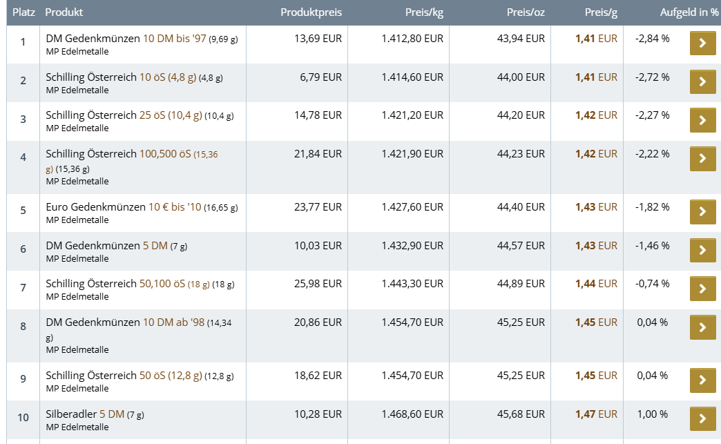Image resolution: width=721 pixels, height=444 pixels.
Task: Open the '10 DM bis '97' product link
Action: click(x=174, y=39)
